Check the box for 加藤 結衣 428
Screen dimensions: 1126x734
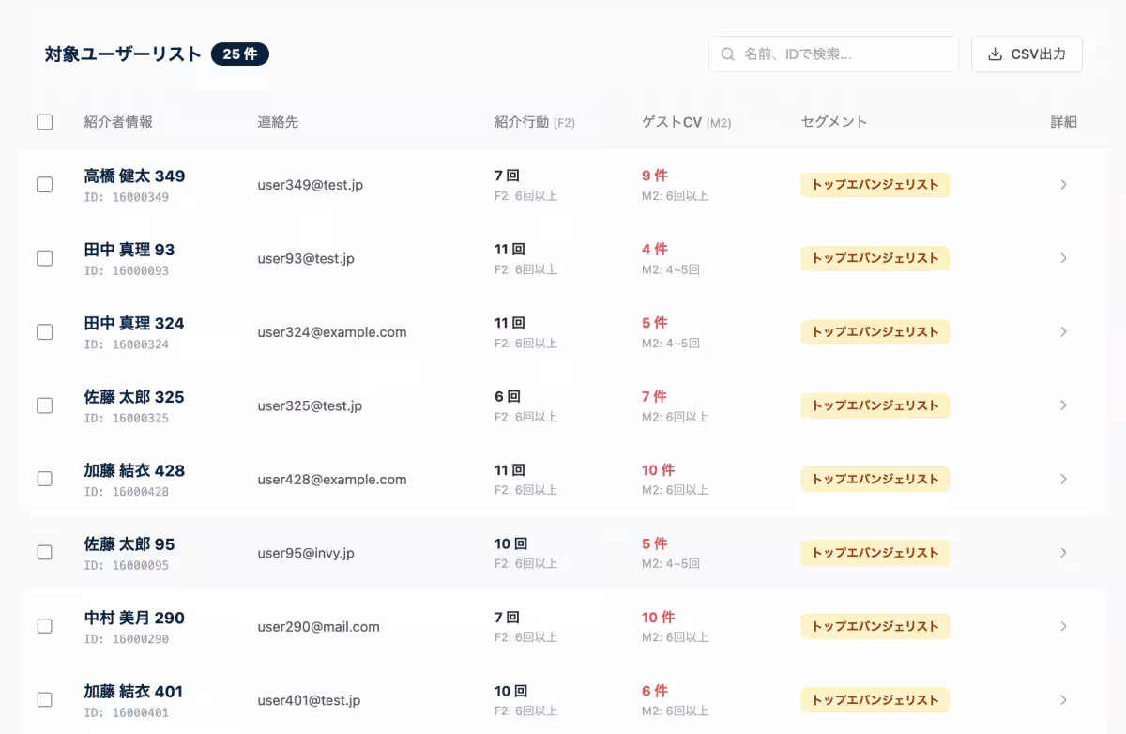[x=44, y=479]
